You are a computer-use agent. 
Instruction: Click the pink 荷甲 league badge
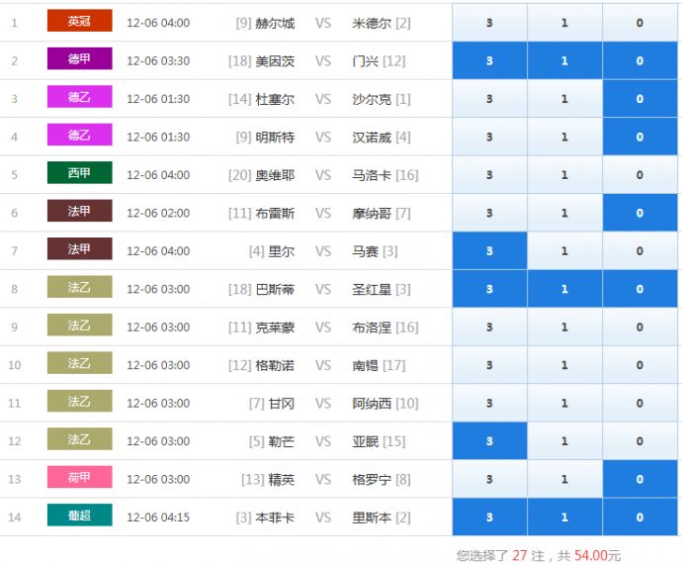79,478
